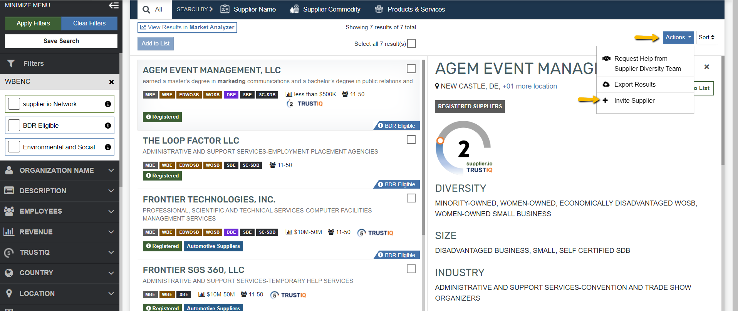Expand the Employees filter section
738x311 pixels.
[x=60, y=211]
